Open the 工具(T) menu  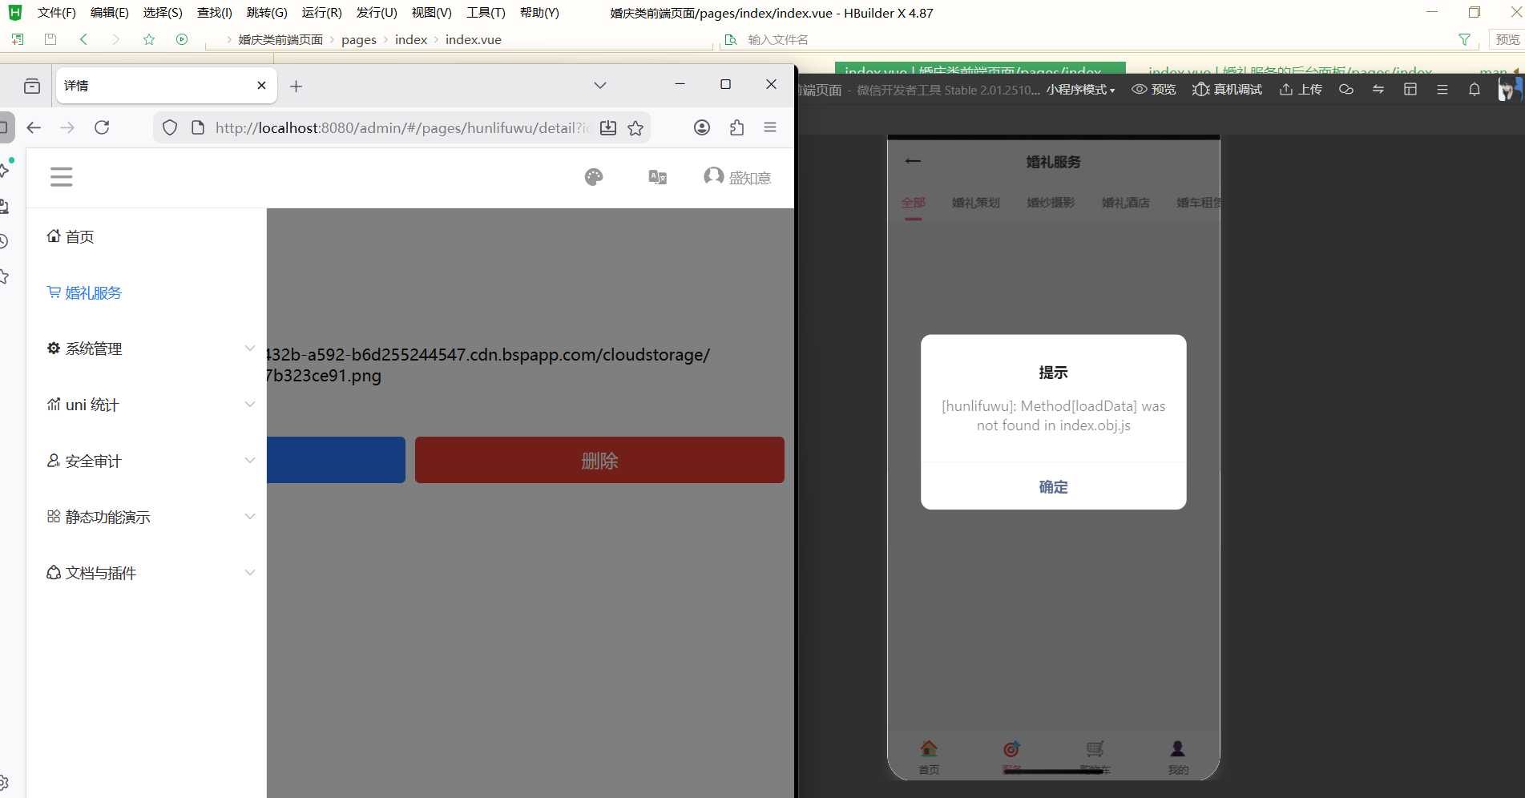(486, 13)
